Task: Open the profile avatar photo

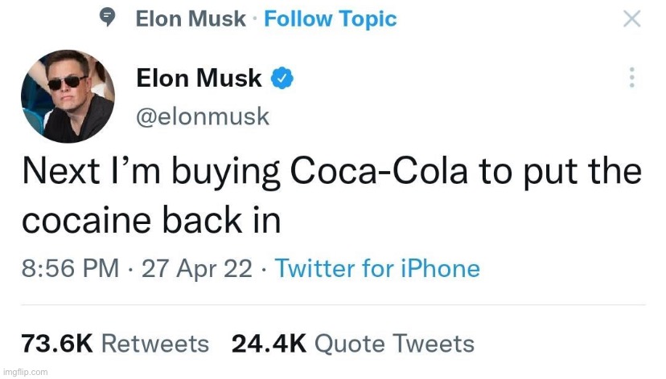Action: tap(68, 96)
